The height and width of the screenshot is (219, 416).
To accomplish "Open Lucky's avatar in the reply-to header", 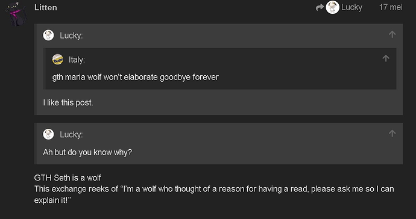I will tap(332, 7).
